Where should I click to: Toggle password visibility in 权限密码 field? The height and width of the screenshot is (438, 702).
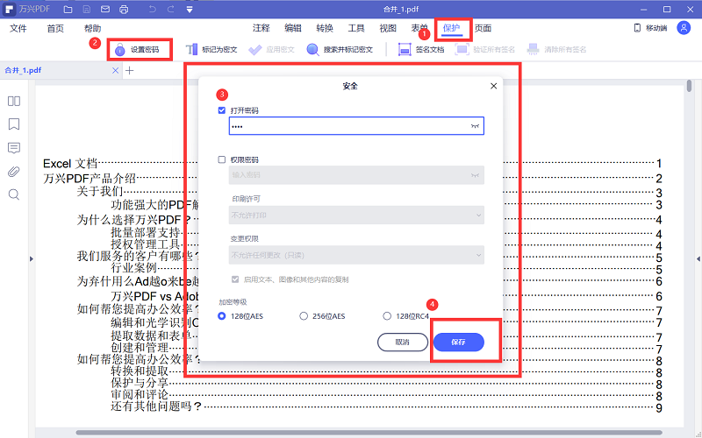pyautogui.click(x=475, y=175)
